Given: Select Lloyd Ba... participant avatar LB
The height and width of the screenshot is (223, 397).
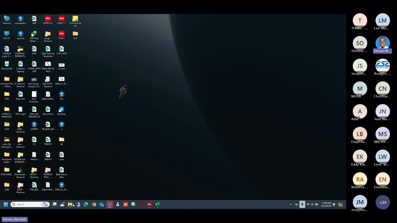Looking at the screenshot, I should pos(360,134).
